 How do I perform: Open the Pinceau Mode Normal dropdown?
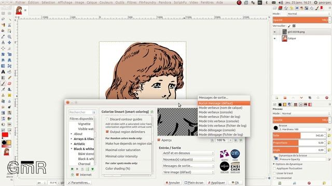(x=306, y=114)
